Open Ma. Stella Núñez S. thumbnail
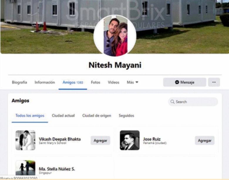 tap(26, 168)
